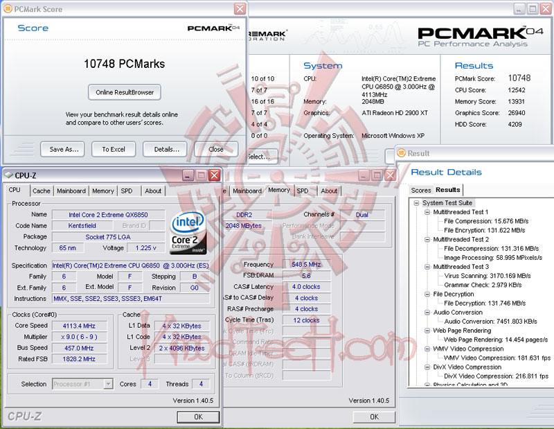
Task: Select DivX Video Compression: 216.811 fps row
Action: point(496,376)
